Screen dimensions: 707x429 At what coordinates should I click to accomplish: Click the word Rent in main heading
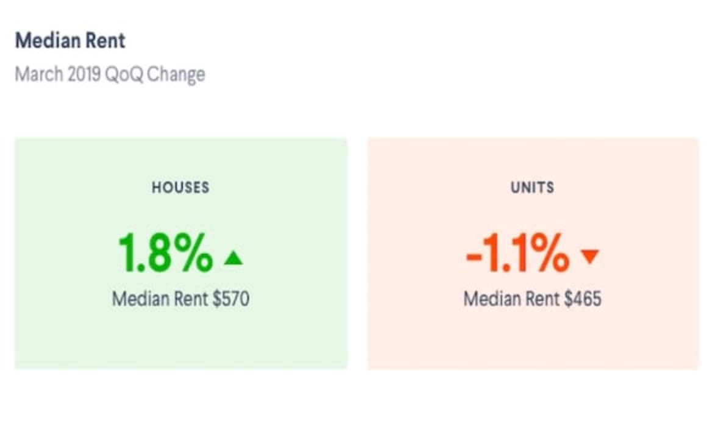tap(105, 41)
